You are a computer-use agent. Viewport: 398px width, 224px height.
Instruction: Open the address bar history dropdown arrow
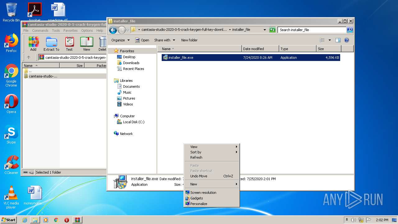pos(265,30)
